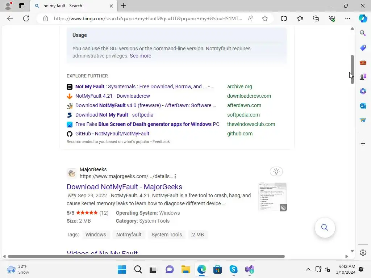Open the MajorGeeks result thumbnail image
This screenshot has height=278, width=371.
pos(272,197)
